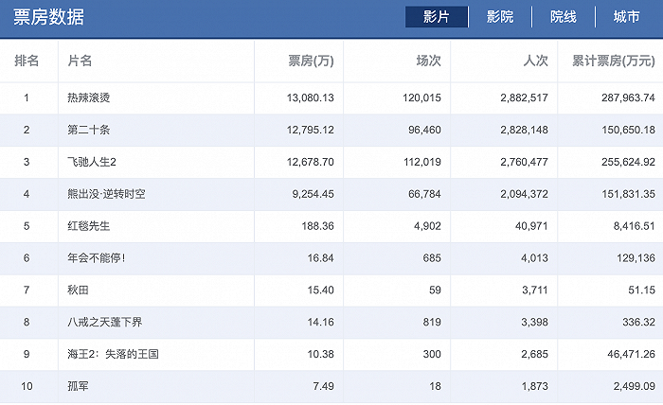Open the film 热辣滚烫
The height and width of the screenshot is (405, 663).
[95, 97]
